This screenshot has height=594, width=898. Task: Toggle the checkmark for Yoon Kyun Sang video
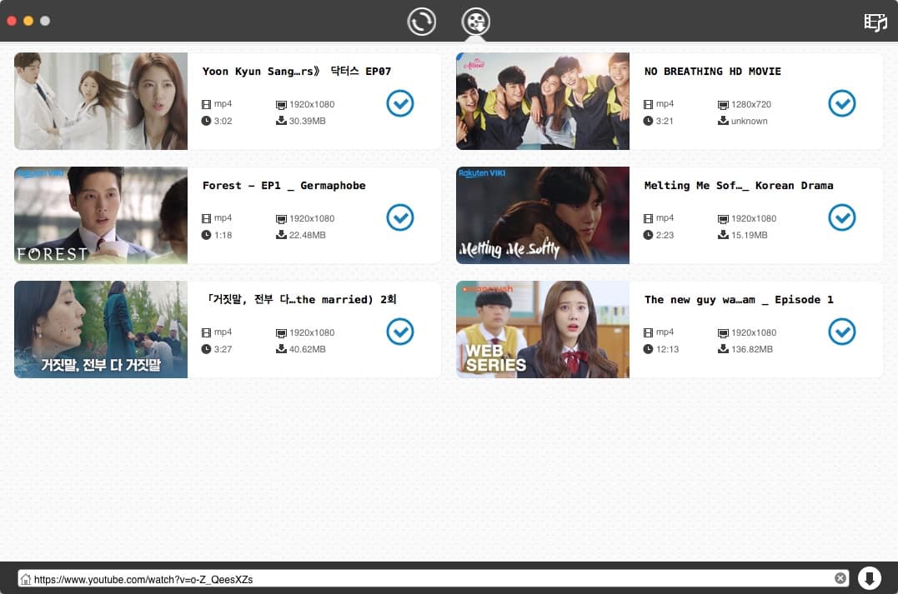(399, 103)
